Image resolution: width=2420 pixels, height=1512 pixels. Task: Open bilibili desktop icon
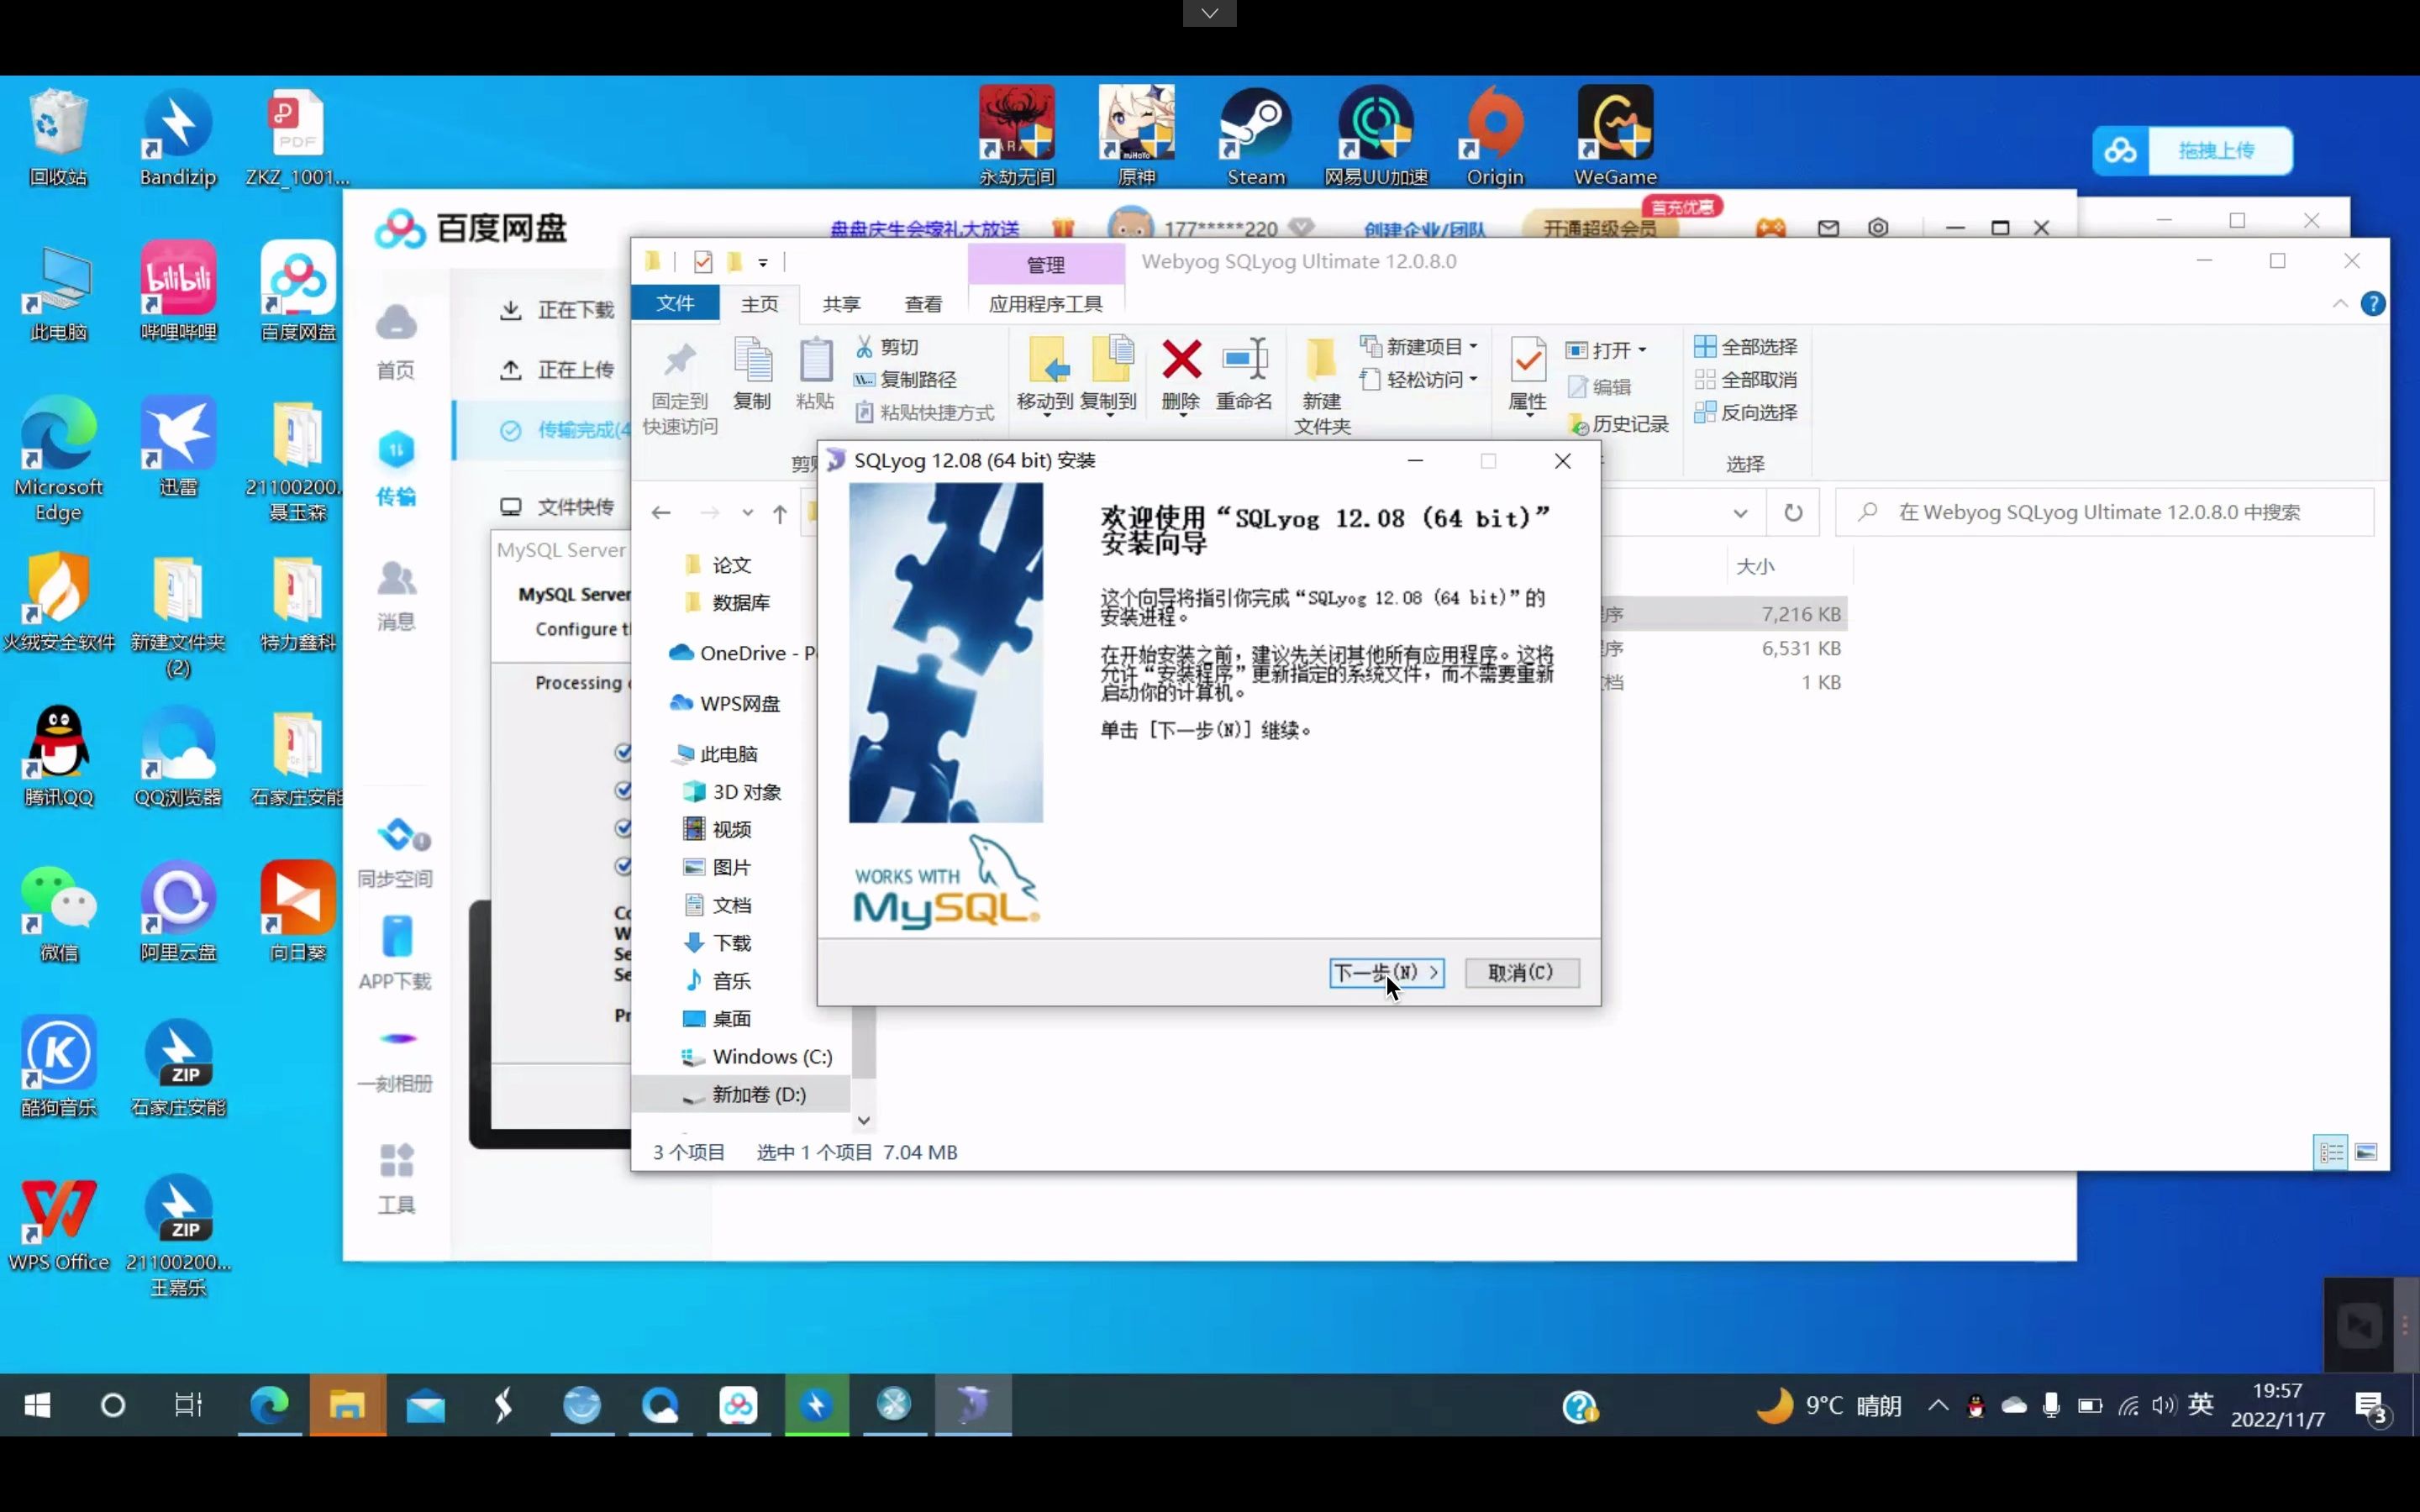(178, 292)
